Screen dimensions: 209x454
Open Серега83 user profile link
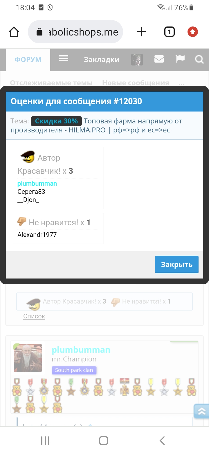31,192
